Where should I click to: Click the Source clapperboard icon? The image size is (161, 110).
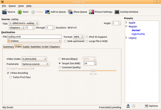4,12
